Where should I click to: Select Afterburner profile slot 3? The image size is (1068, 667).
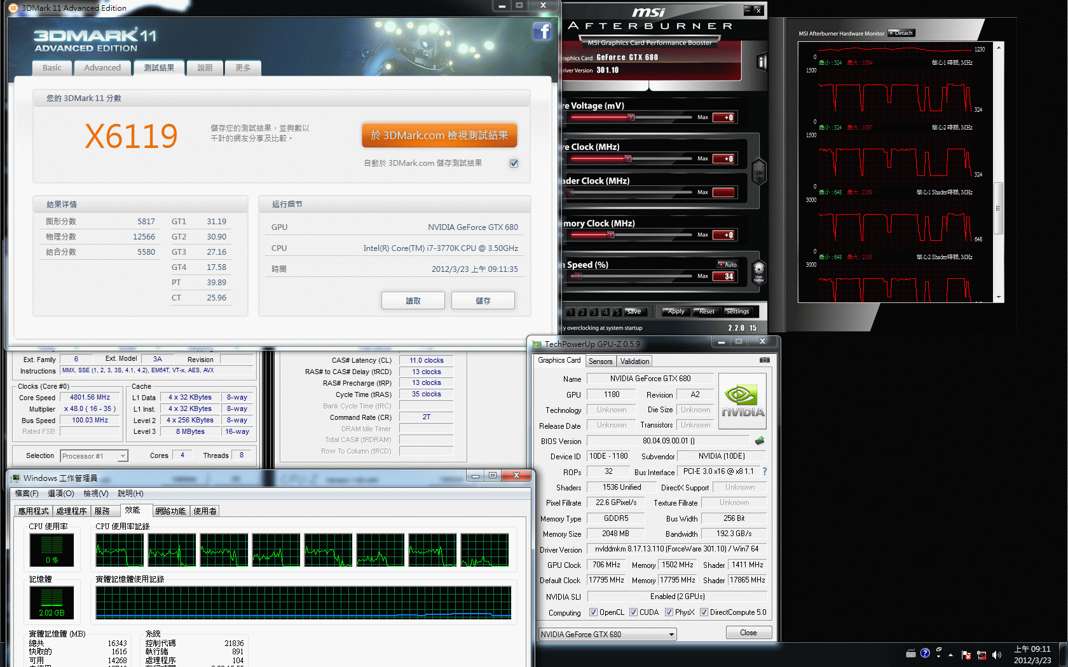point(593,312)
